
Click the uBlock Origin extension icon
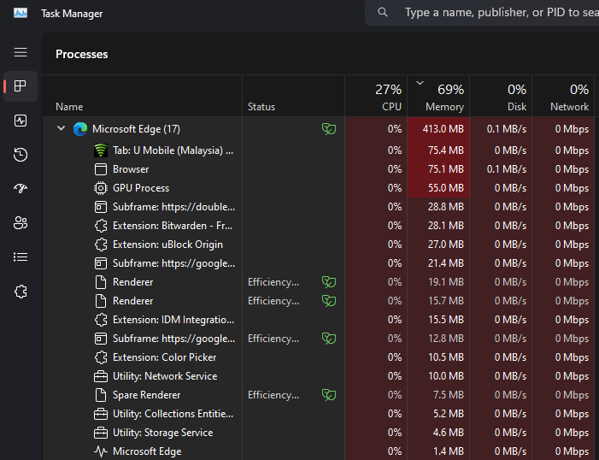101,245
